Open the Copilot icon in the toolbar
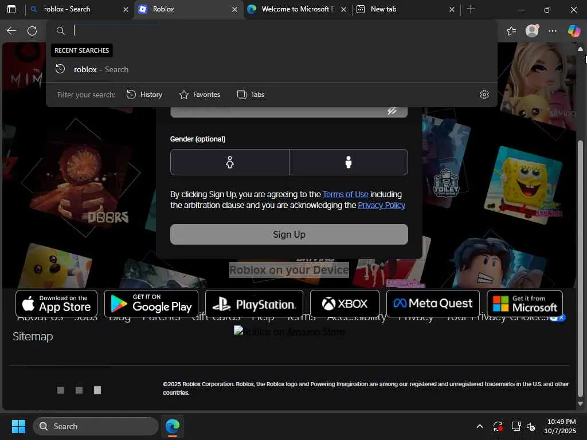 [573, 31]
